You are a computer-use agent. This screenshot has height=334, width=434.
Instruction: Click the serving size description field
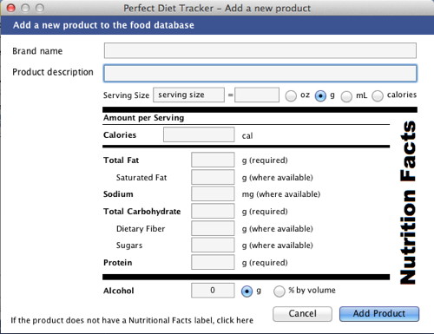[x=188, y=95]
